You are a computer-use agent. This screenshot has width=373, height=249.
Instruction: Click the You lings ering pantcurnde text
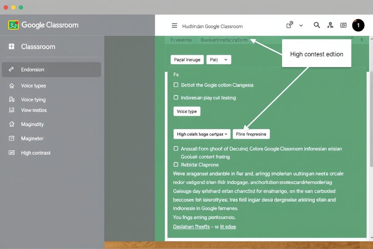click(204, 217)
